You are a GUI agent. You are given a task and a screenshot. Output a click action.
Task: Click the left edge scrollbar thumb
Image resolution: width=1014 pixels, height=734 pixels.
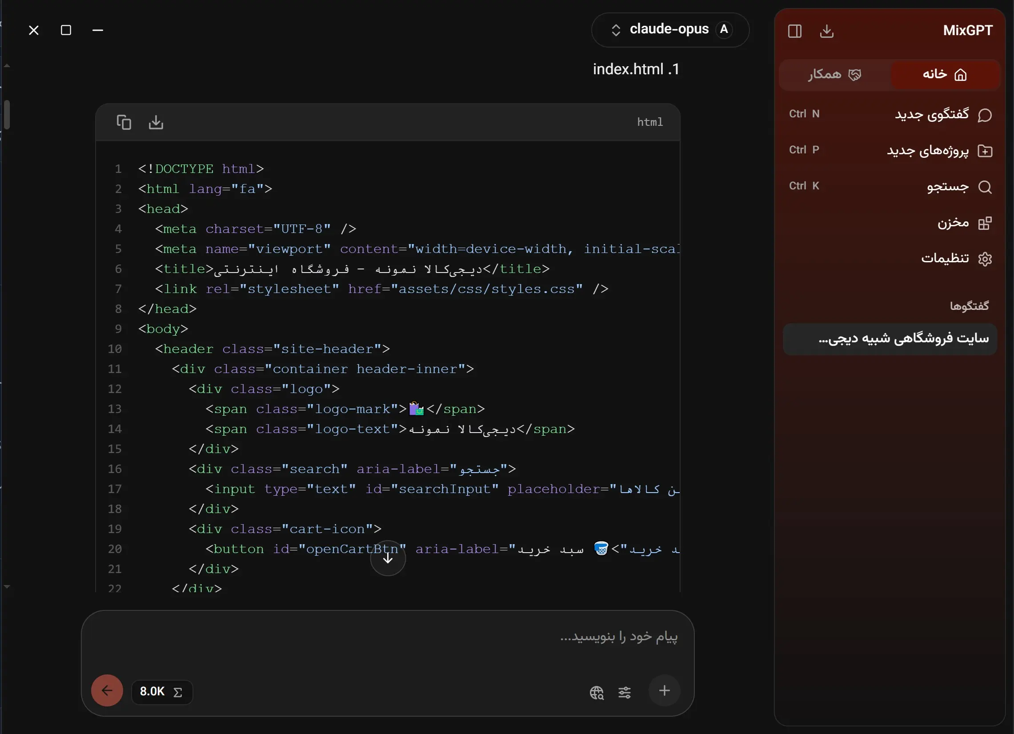coord(6,115)
